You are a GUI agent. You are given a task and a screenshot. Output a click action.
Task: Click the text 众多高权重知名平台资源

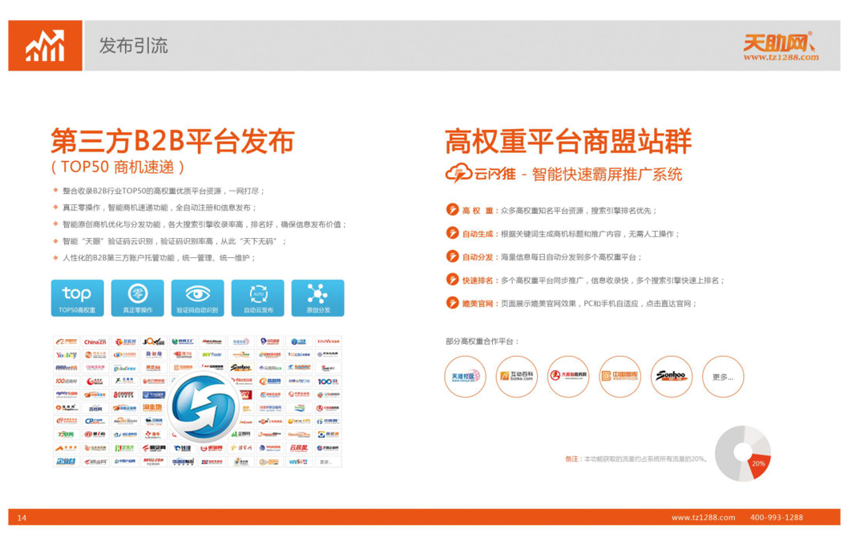coord(543,210)
